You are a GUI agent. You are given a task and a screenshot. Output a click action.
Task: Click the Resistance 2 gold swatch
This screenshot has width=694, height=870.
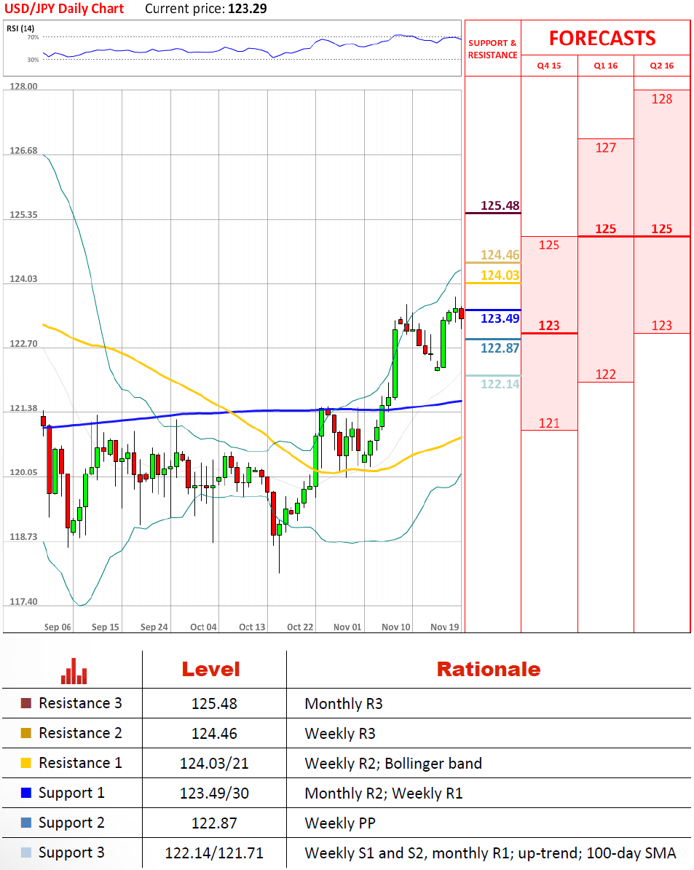26,734
